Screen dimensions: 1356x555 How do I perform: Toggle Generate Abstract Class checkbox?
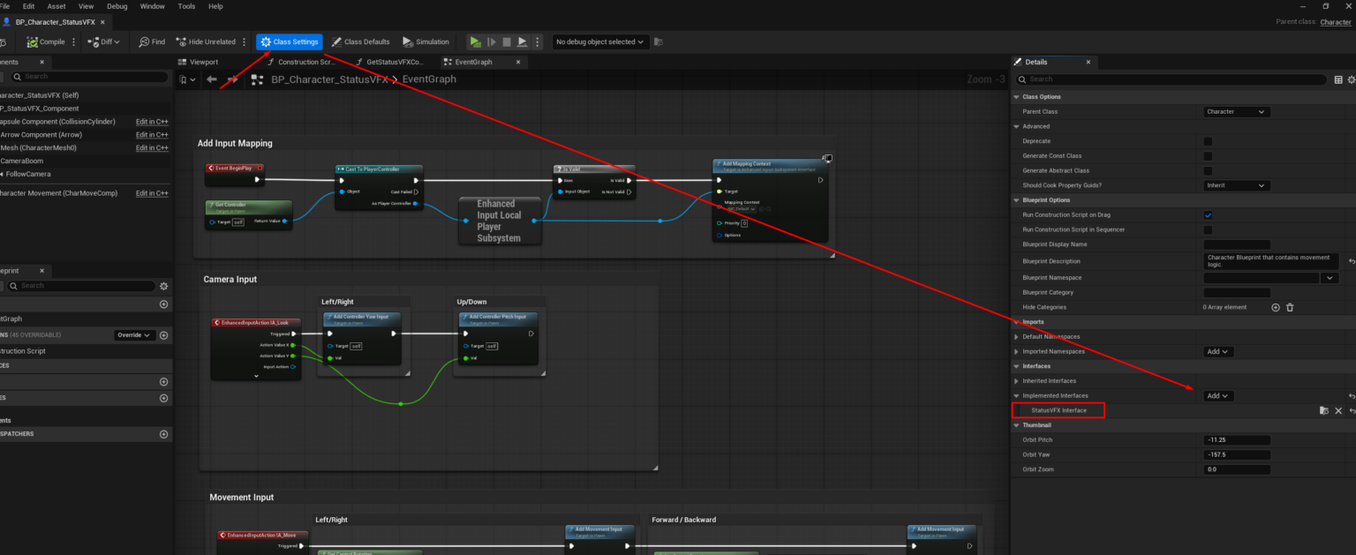click(1208, 171)
